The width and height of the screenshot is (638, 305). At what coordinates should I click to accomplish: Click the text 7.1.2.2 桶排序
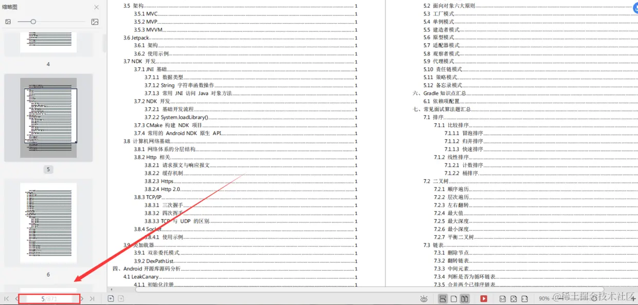coord(461,174)
